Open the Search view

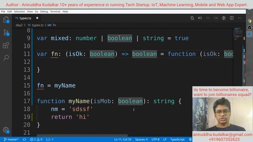(6, 58)
